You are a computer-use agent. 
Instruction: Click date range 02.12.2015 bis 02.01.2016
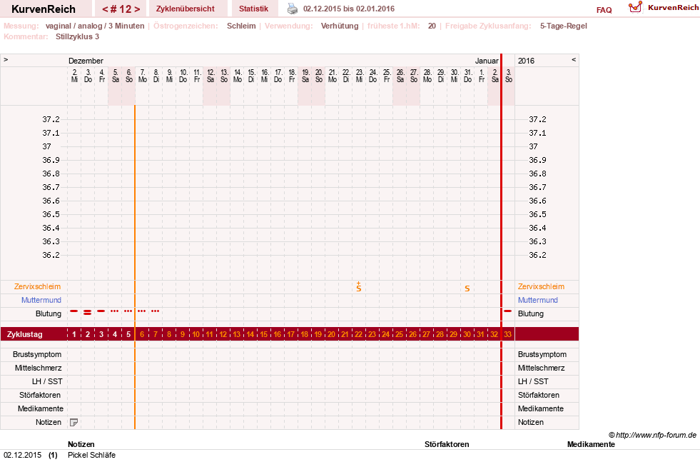click(349, 9)
